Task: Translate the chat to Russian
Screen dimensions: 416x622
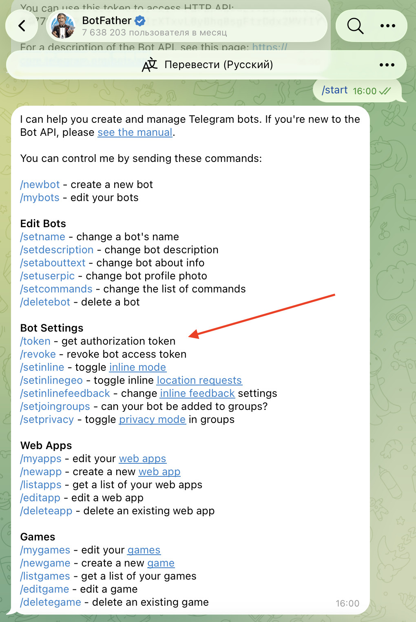Action: point(219,64)
